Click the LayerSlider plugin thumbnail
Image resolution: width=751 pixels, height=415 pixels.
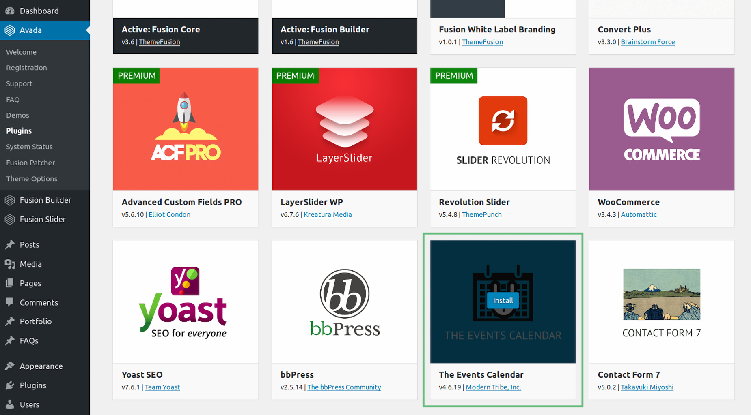tap(344, 129)
